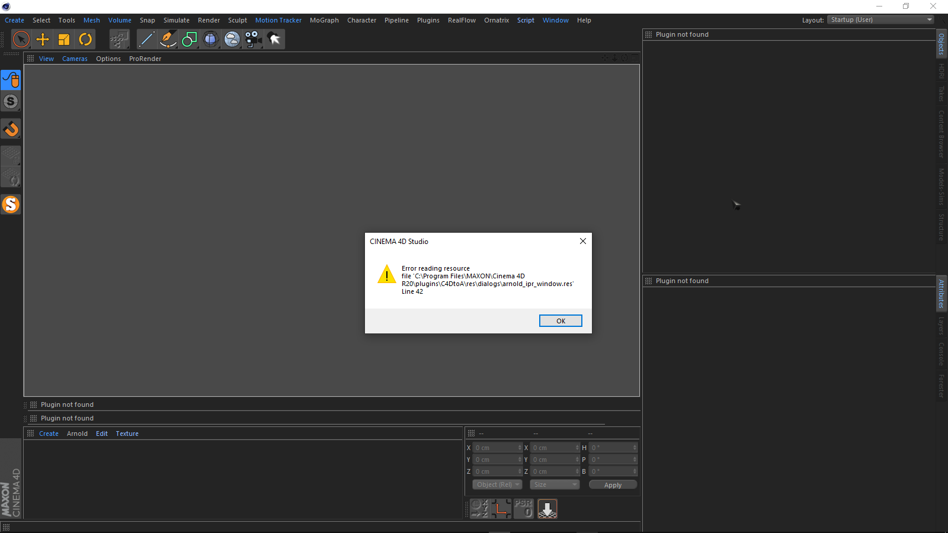948x533 pixels.
Task: Open the Object (Rel) dropdown
Action: [x=497, y=484]
